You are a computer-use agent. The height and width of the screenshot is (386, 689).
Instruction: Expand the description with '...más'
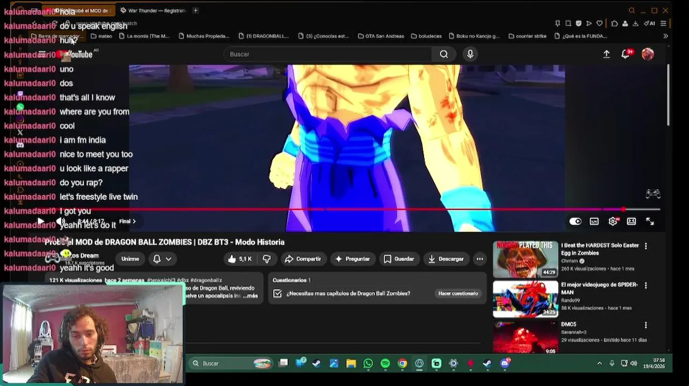pos(251,296)
